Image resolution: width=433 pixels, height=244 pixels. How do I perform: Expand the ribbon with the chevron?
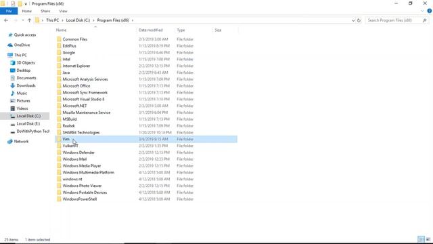[422, 11]
